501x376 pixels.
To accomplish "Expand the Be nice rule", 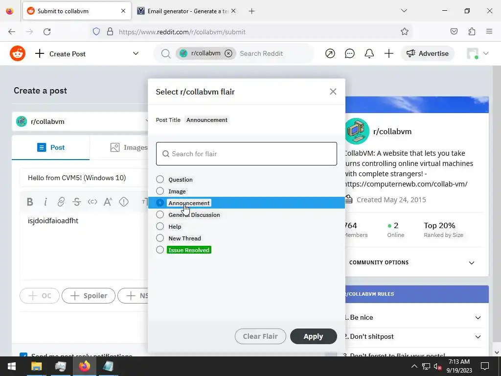I will point(478,318).
